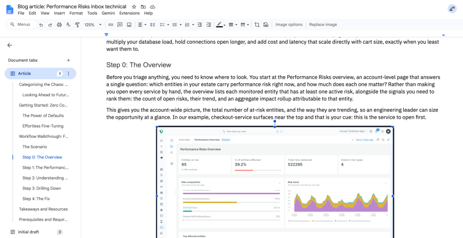Click the spelling and grammar check icon

click(68, 25)
